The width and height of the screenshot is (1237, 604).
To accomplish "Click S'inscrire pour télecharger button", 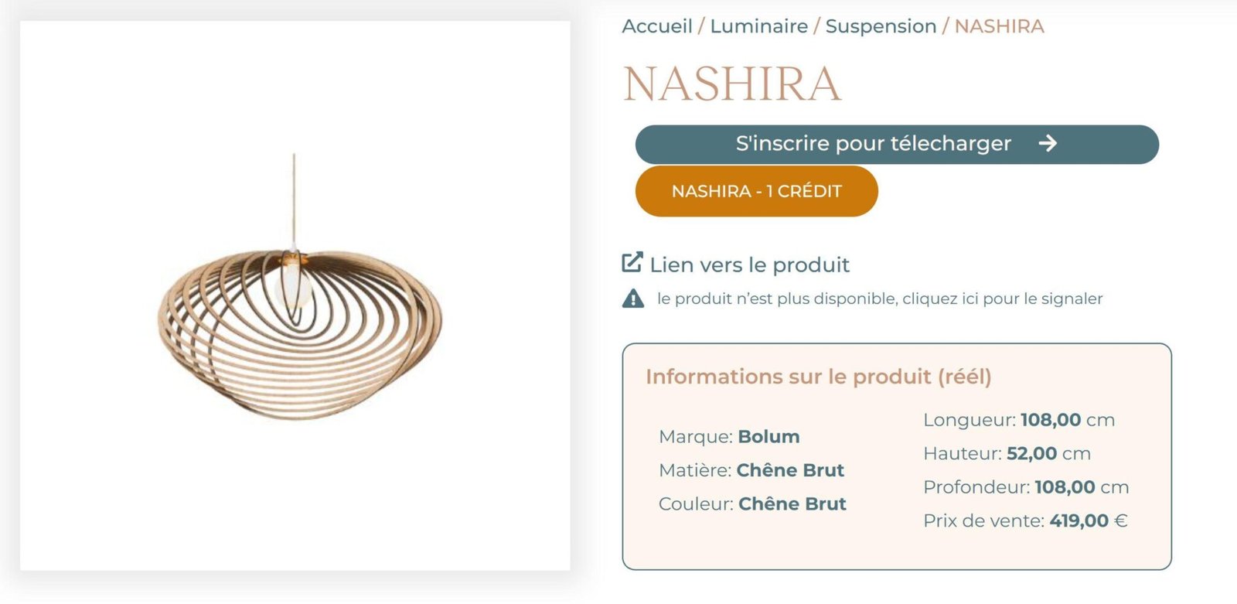I will tap(897, 145).
